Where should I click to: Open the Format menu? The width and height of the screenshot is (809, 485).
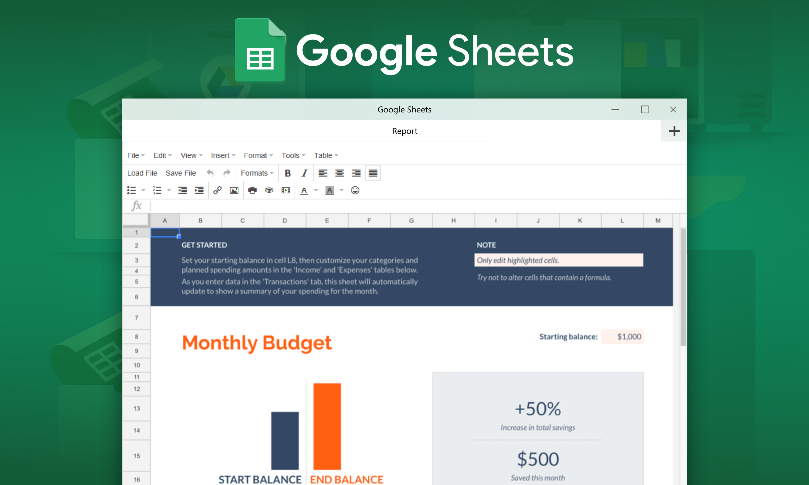pos(258,156)
